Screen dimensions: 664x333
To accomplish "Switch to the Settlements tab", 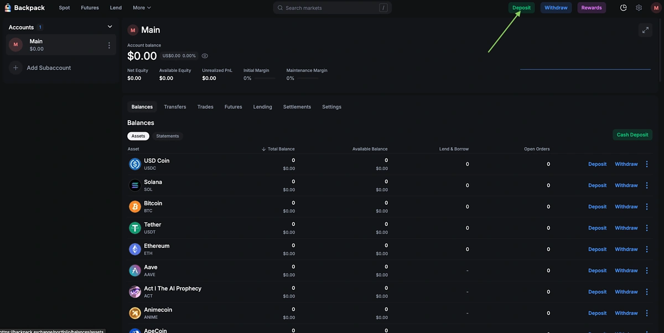I will click(x=297, y=107).
